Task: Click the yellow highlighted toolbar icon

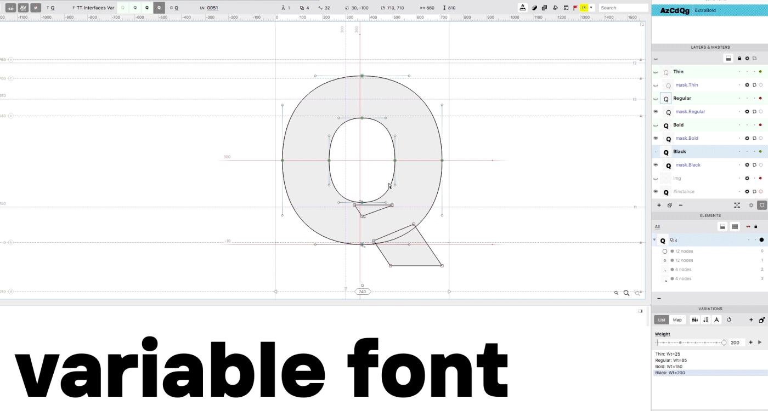Action: [584, 8]
